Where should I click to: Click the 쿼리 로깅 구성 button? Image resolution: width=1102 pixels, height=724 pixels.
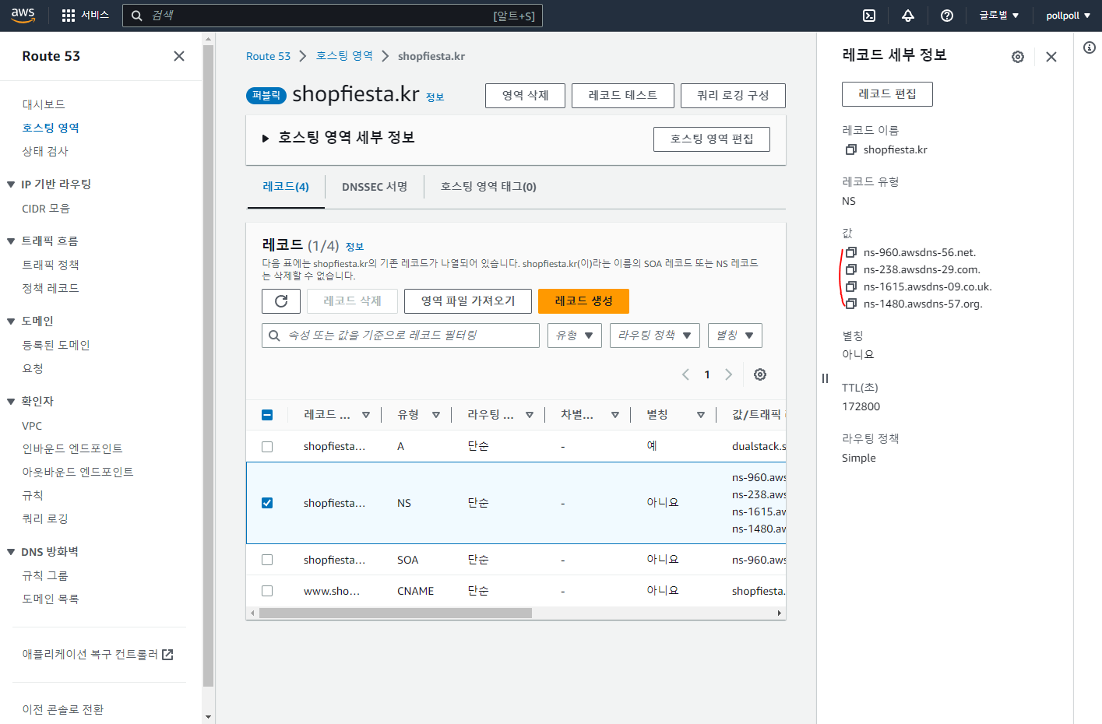733,96
